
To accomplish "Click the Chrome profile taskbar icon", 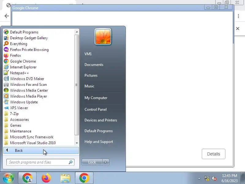I will click(27, 178).
